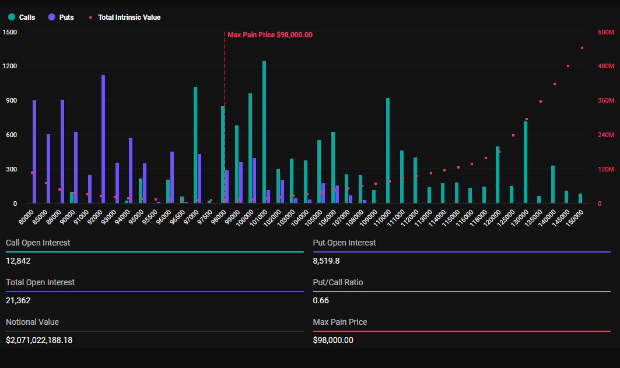Click the $98,000.00 max pain stat value
Viewport: 620px width, 368px height.
point(333,340)
